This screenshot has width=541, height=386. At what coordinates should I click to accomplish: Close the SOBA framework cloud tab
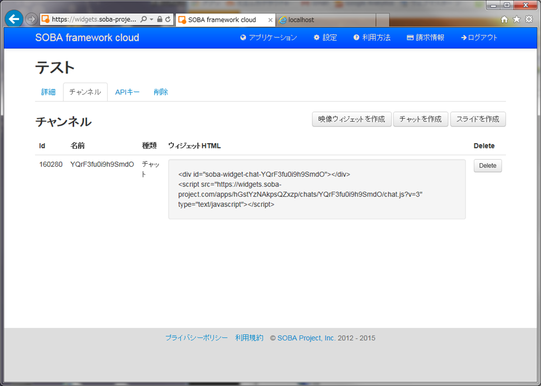click(270, 21)
